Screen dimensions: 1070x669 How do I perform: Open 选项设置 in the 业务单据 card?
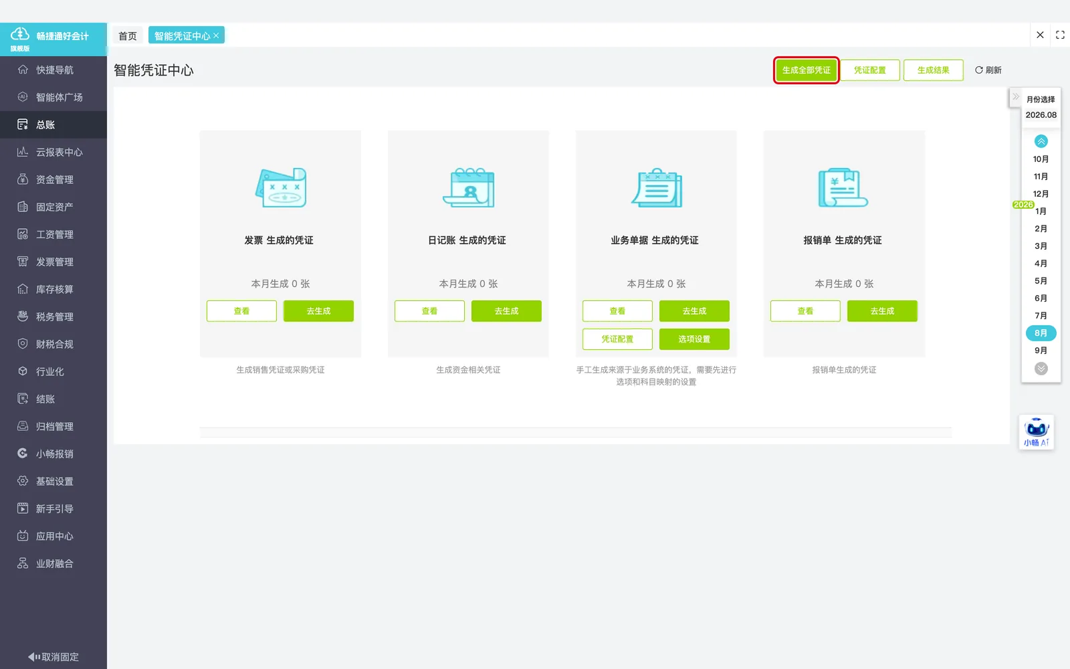point(694,339)
